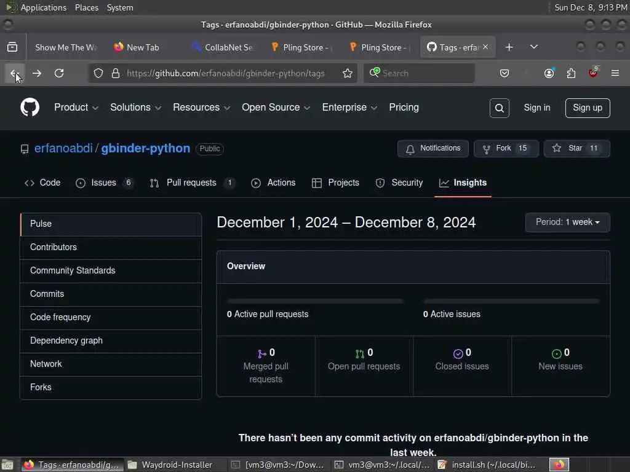630x472 pixels.
Task: Click the browser forward arrow button
Action: 37,73
